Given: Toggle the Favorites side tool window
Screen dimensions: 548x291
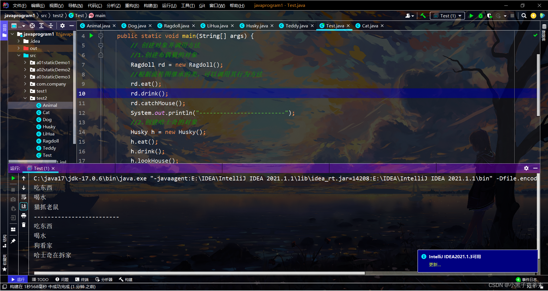Looking at the screenshot, I should (x=4, y=263).
